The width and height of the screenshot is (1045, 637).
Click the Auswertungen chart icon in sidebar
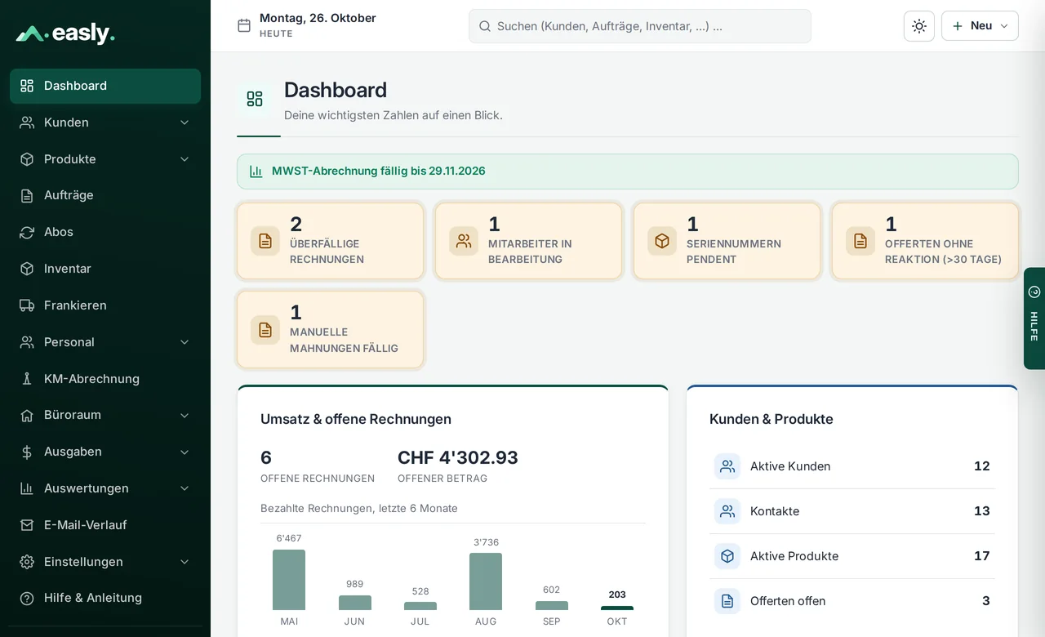click(x=27, y=488)
